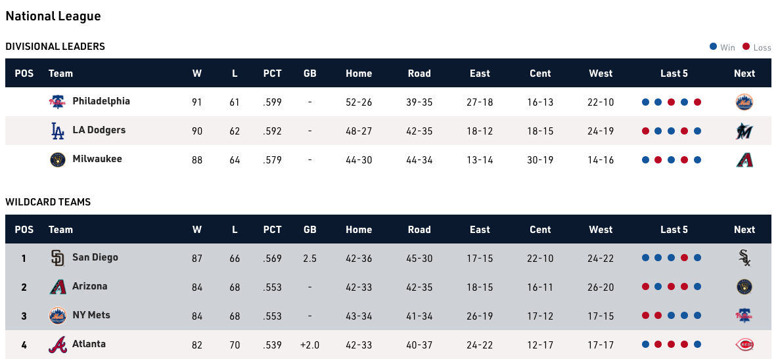Viewport: 778px width, 359px height.
Task: Click the Atlanta Braves team logo
Action: pyautogui.click(x=58, y=345)
